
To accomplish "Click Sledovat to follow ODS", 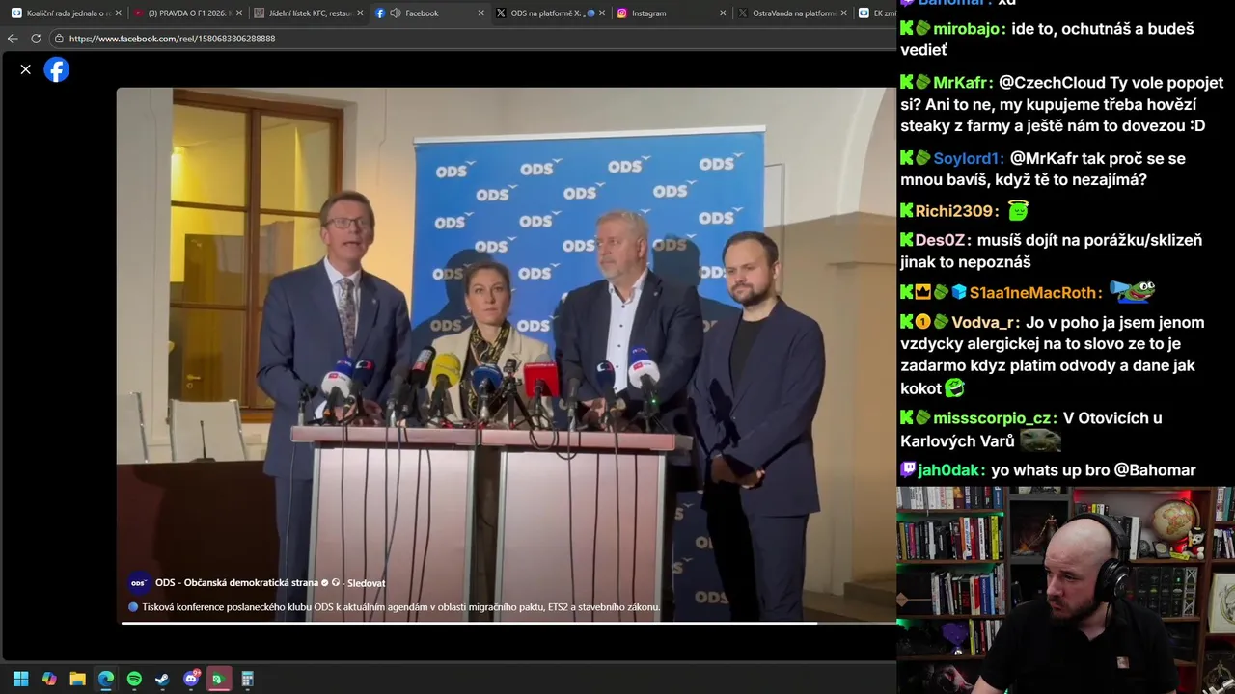I will coord(366,583).
